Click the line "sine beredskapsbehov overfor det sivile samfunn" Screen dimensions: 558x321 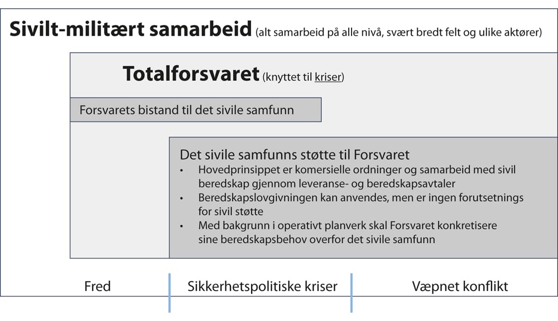(316, 240)
